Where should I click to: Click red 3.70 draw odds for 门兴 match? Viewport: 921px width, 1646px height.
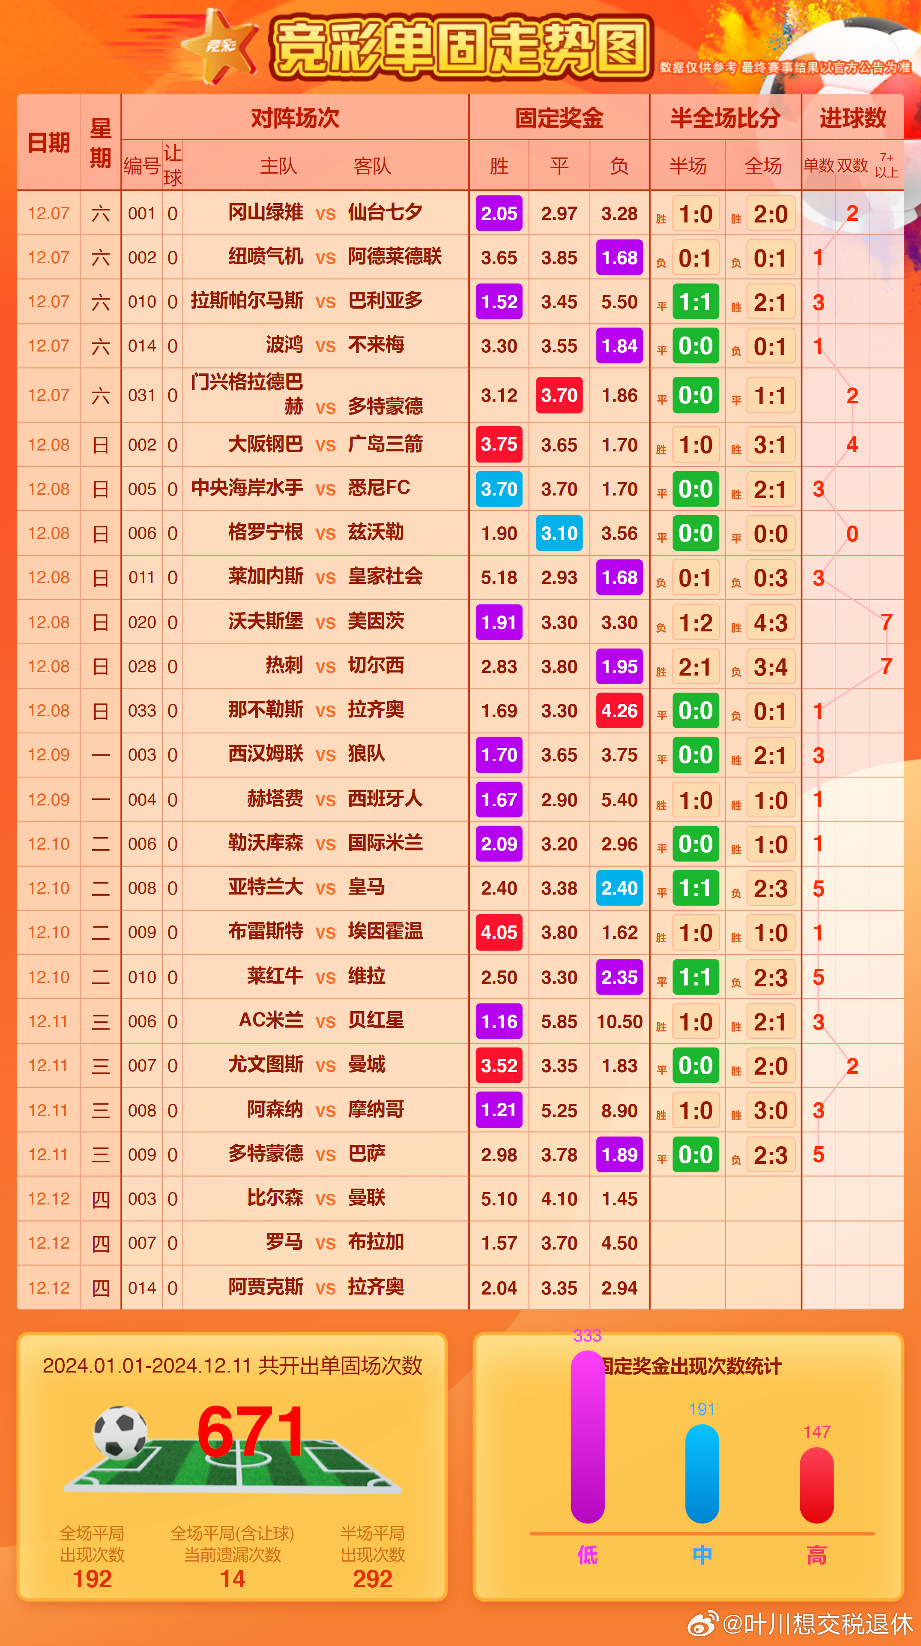point(559,396)
